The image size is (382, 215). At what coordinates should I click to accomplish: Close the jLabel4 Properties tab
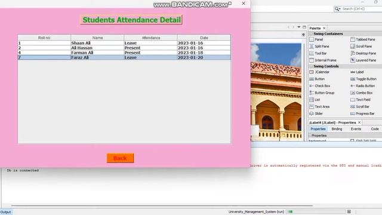tap(359, 122)
